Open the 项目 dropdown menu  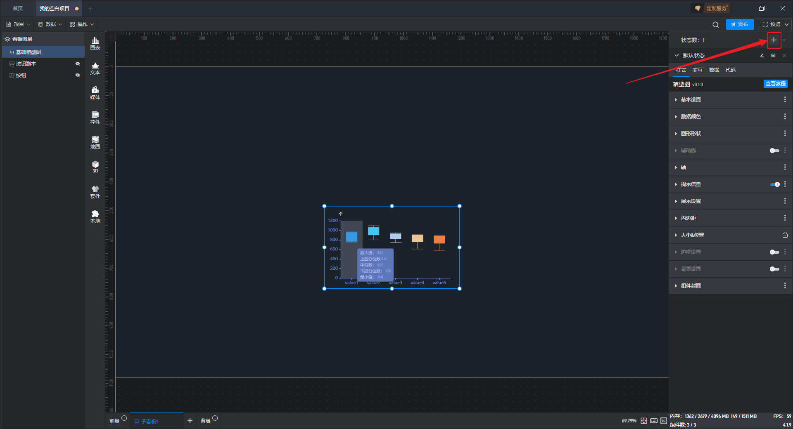pos(19,24)
